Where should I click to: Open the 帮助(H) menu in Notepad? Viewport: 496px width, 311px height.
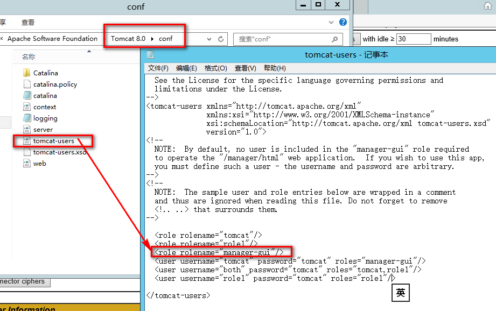(275, 68)
